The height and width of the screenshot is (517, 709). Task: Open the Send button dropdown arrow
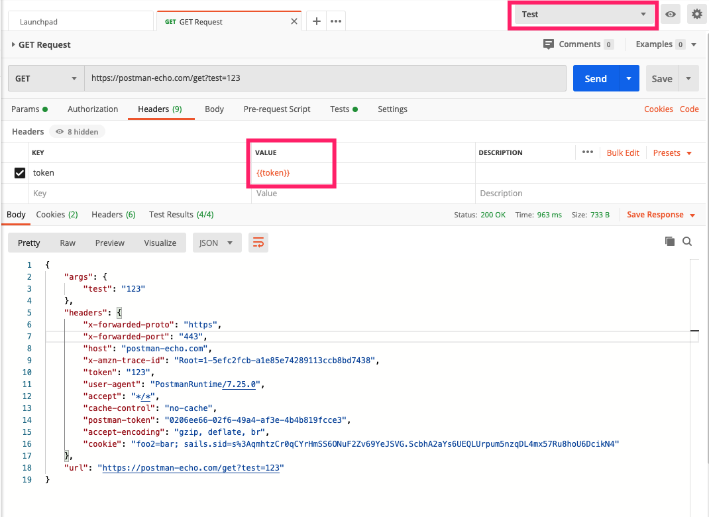(x=629, y=79)
